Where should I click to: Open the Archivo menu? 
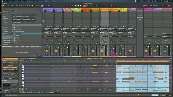pos(11,1)
